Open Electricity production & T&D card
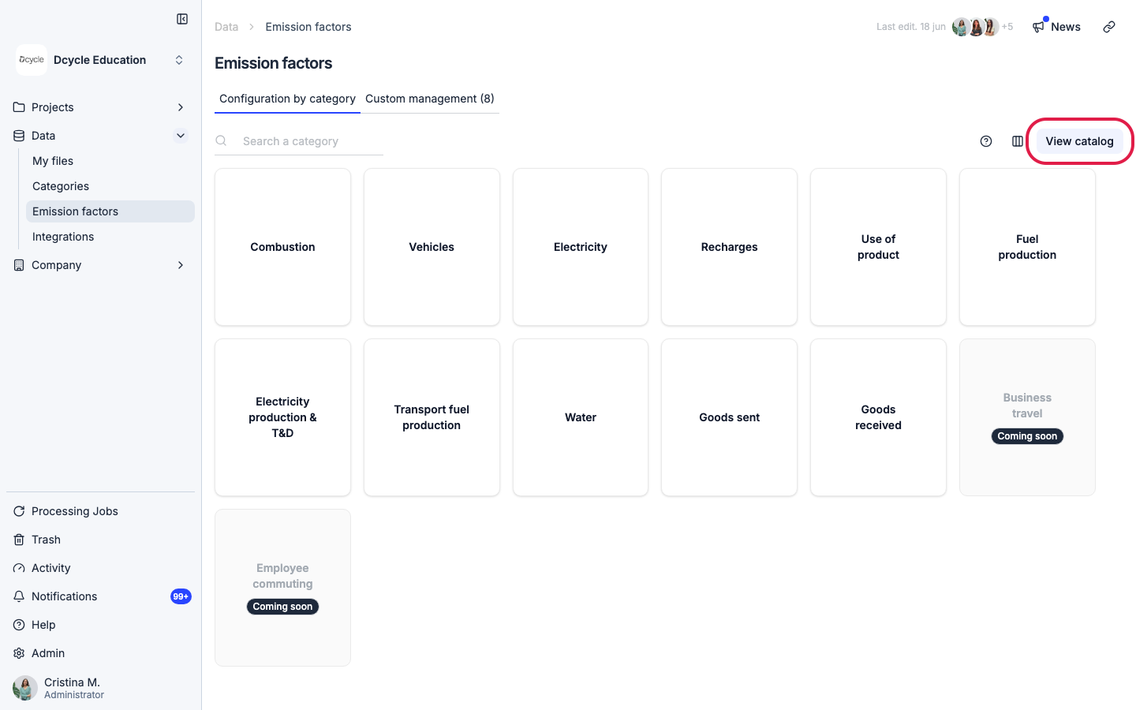The width and height of the screenshot is (1136, 710). [282, 417]
